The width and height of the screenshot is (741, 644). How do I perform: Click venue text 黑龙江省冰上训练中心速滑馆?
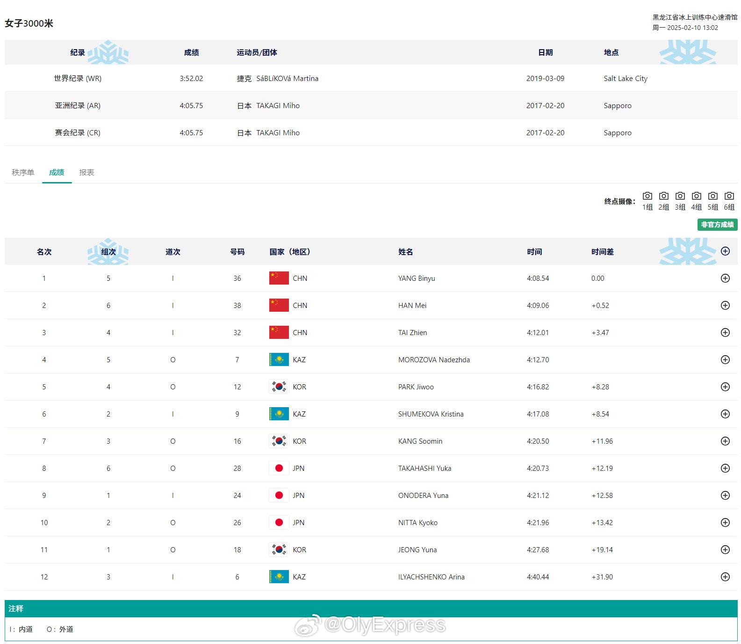(x=695, y=17)
